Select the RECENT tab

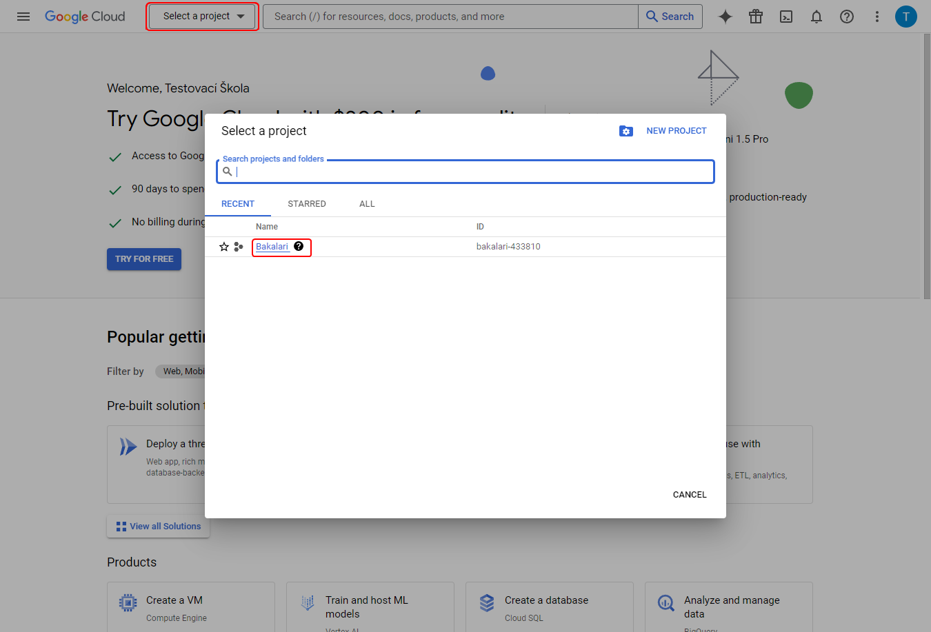pos(238,204)
